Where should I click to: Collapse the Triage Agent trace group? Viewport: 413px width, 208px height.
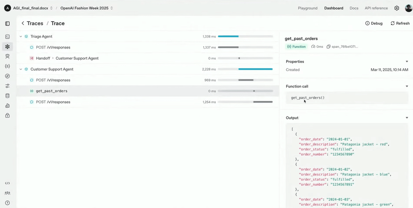(x=21, y=36)
